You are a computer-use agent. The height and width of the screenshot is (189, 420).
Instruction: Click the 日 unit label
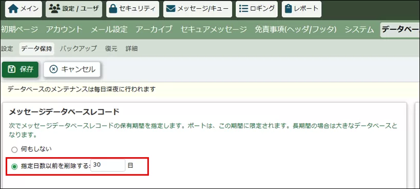[x=130, y=166]
